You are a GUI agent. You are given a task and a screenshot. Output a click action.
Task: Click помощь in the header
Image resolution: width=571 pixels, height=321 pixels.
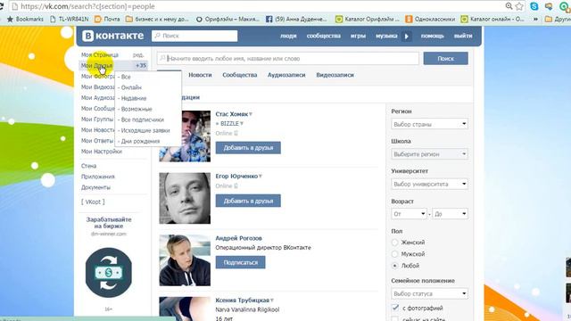click(x=432, y=36)
